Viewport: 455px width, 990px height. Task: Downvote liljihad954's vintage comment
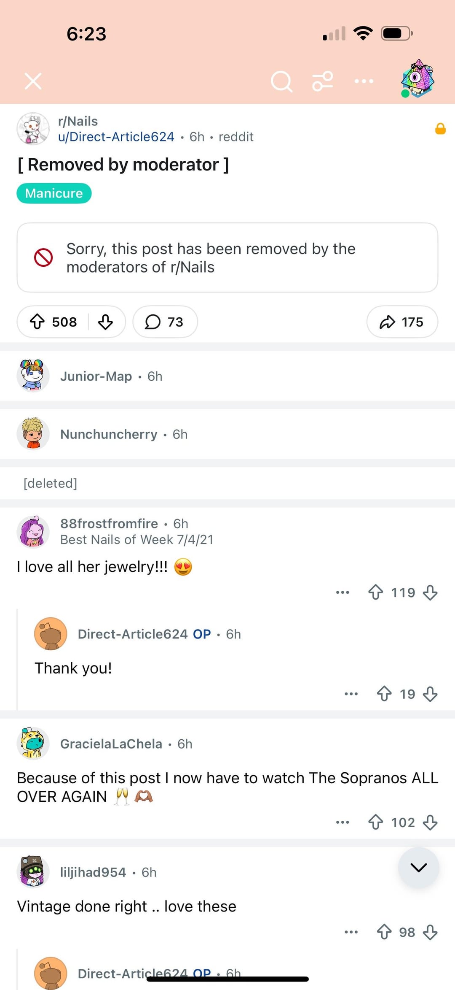(x=430, y=932)
